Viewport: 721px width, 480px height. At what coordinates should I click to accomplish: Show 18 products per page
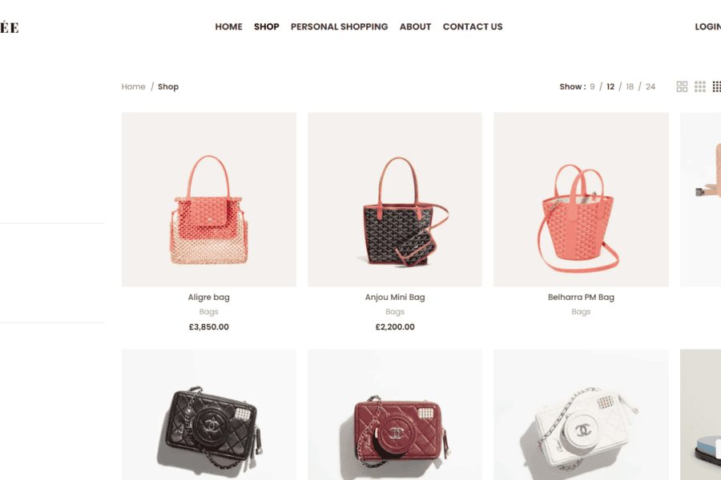[x=630, y=86]
